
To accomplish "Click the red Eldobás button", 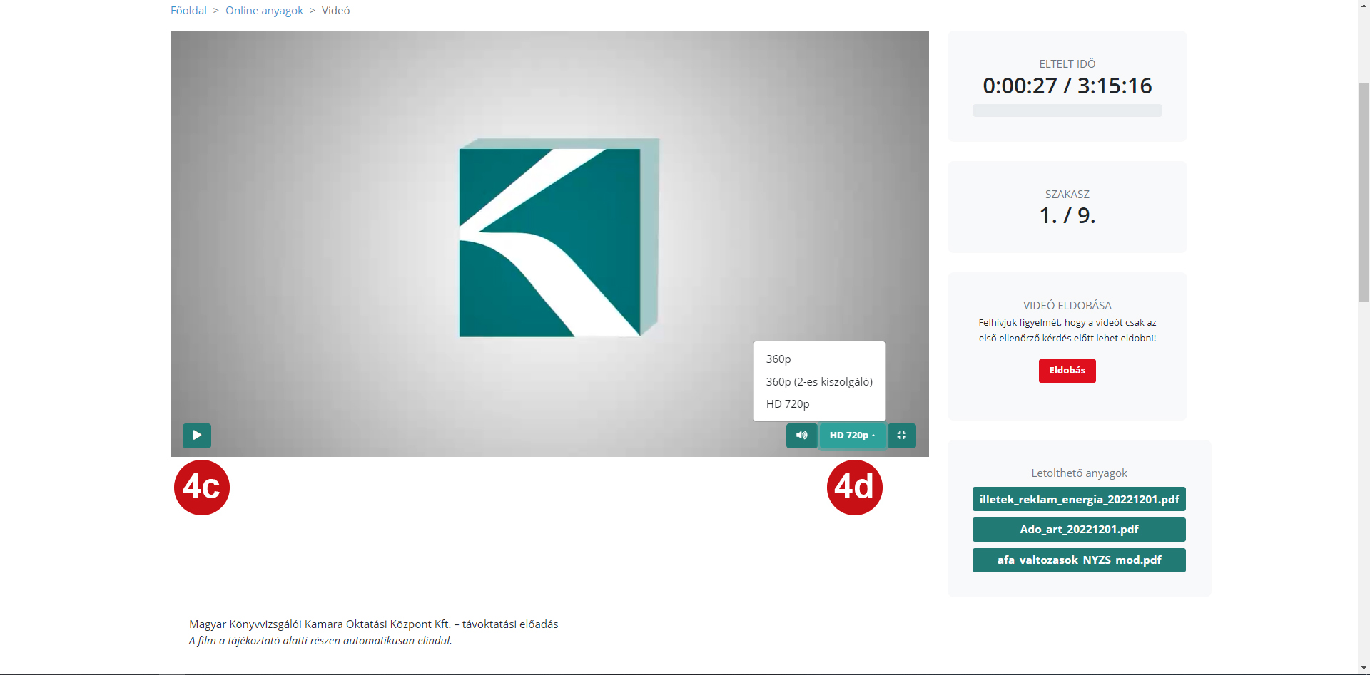I will pos(1067,371).
